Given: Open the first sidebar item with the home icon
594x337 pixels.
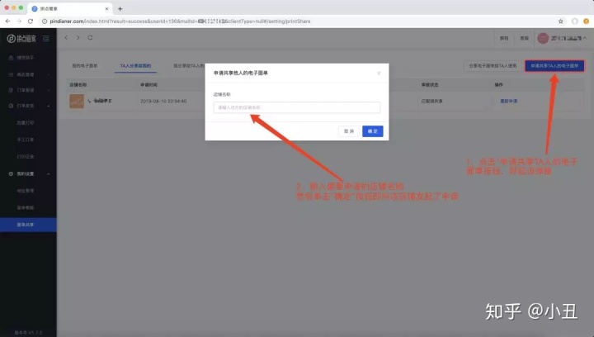Looking at the screenshot, I should pyautogui.click(x=28, y=58).
